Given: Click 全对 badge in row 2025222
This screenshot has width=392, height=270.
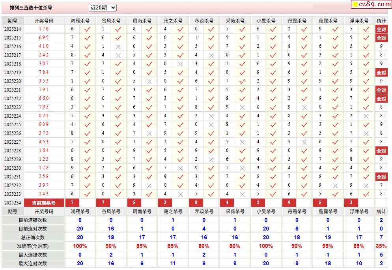Looking at the screenshot, I should tap(381, 99).
